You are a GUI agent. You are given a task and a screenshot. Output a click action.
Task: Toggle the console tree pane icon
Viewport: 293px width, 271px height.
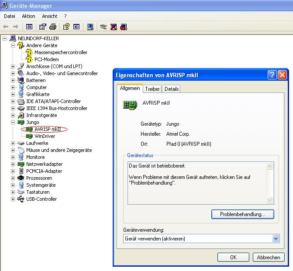tap(29, 27)
